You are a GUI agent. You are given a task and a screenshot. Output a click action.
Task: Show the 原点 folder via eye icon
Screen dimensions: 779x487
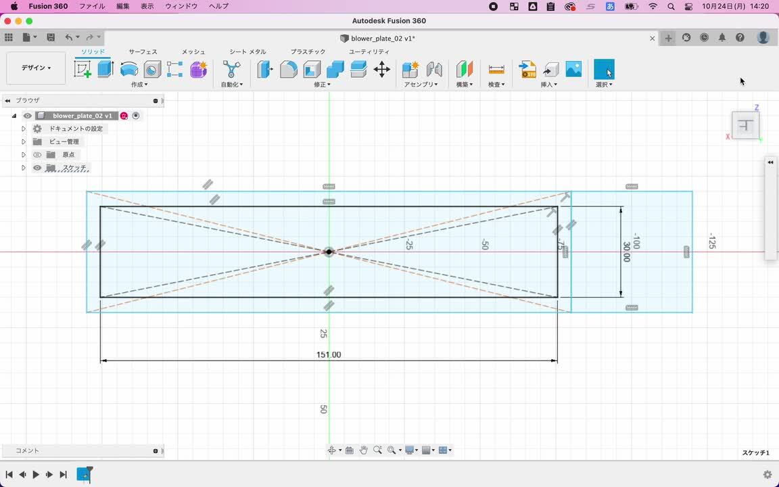click(37, 155)
